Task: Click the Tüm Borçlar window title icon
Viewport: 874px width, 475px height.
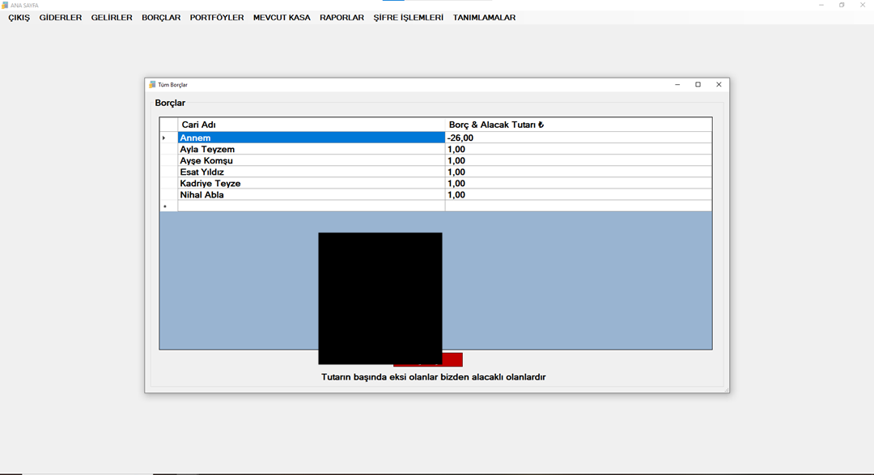Action: point(152,85)
